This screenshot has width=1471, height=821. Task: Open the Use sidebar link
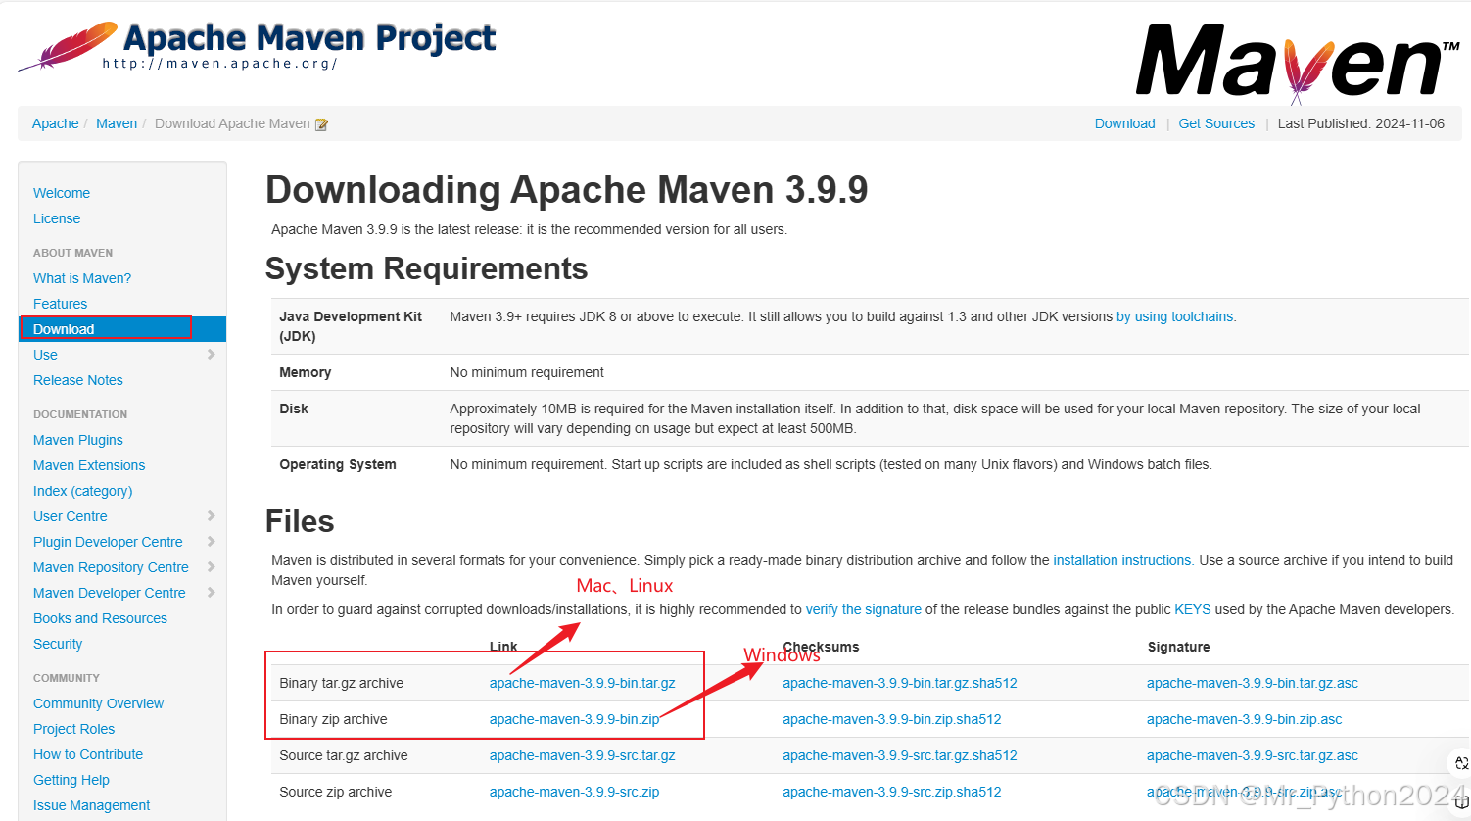45,355
